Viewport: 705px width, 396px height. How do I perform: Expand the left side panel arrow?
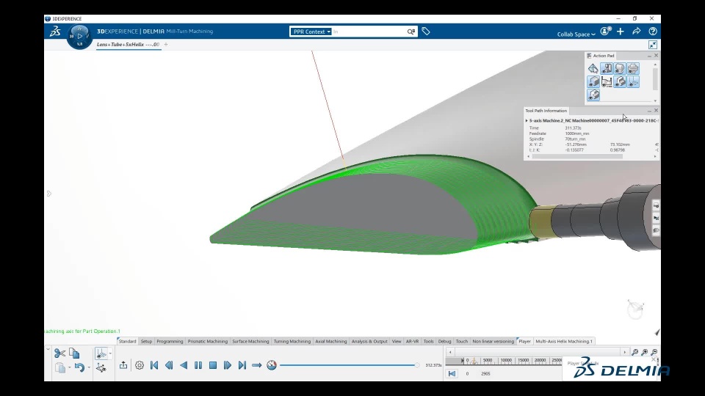point(49,194)
